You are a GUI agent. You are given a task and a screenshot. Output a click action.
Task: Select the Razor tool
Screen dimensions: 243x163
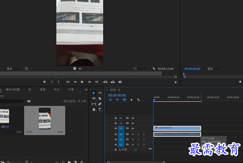pos(100,98)
